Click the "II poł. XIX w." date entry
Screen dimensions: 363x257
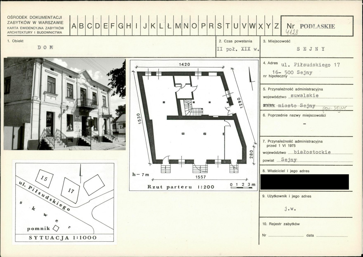[238, 49]
